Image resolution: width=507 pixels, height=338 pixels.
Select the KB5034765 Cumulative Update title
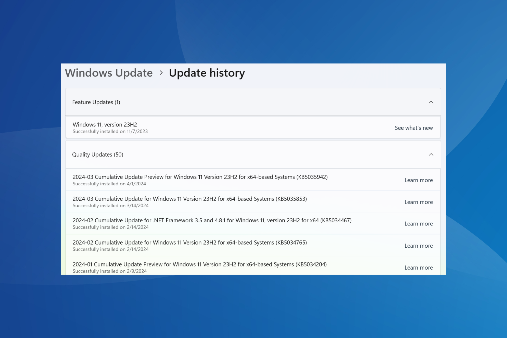point(190,242)
